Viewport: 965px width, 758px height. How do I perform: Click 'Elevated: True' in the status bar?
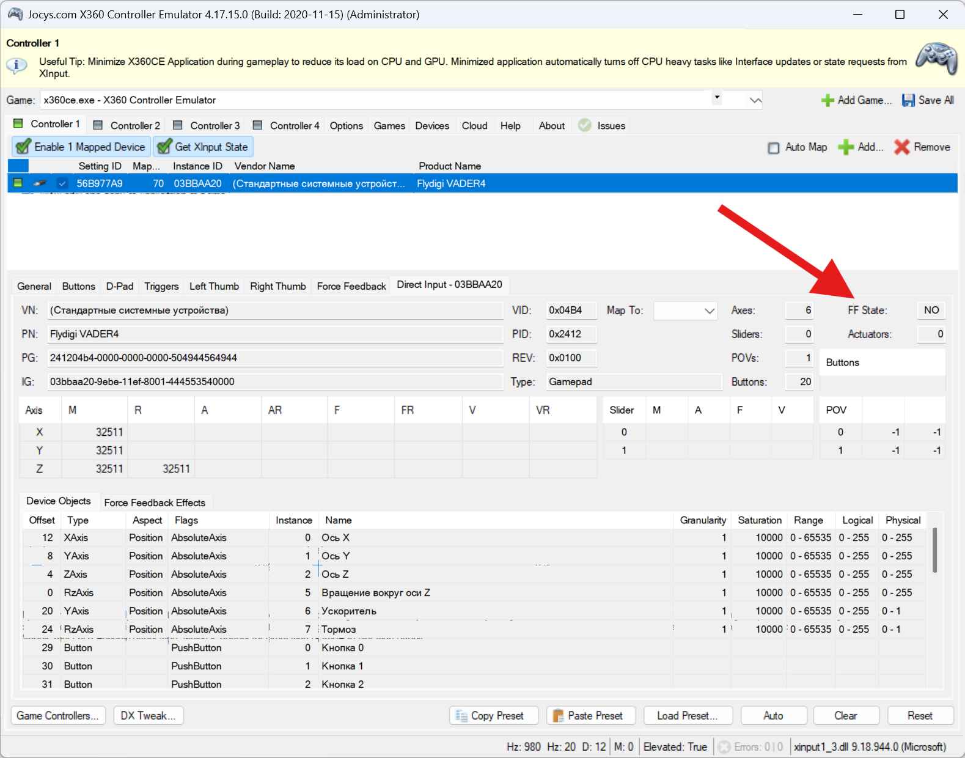pyautogui.click(x=675, y=747)
